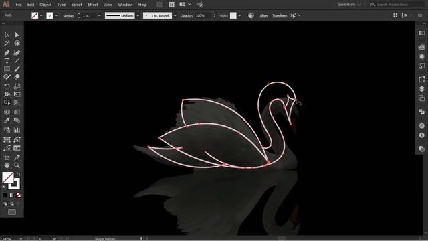The width and height of the screenshot is (428, 241).
Task: Open the Help menu
Action: coord(142,5)
